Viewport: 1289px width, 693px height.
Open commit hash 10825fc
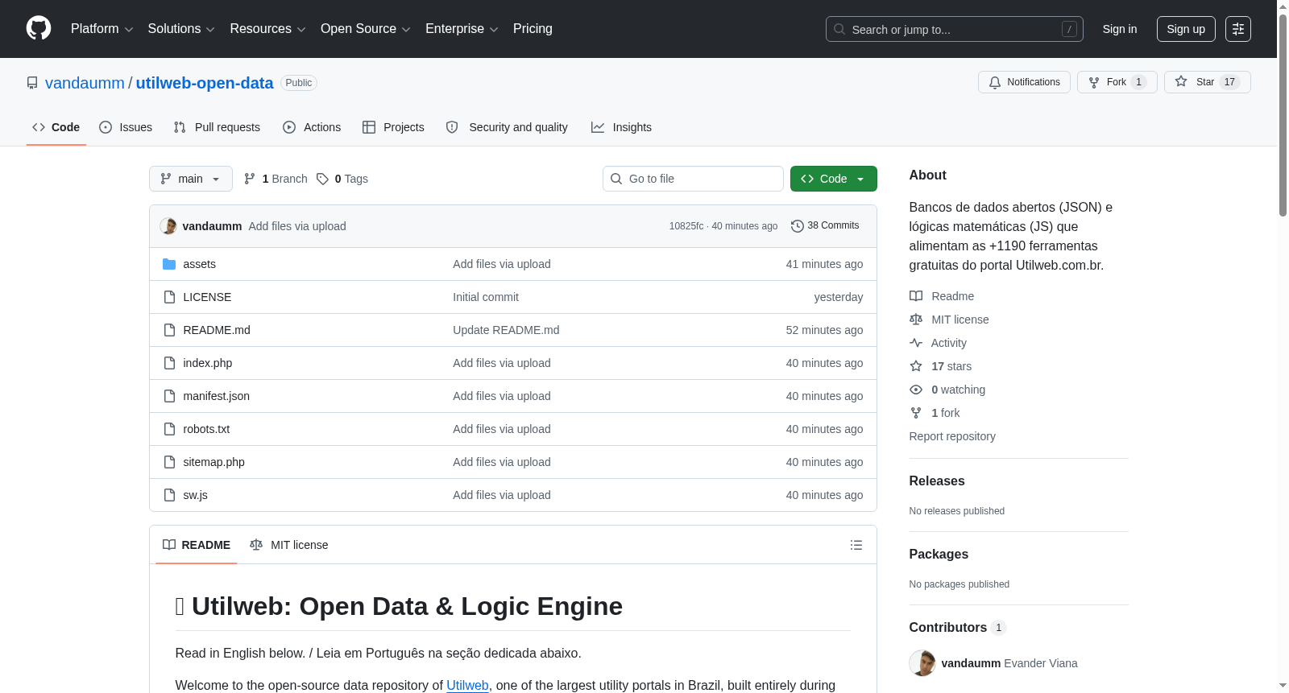pos(686,226)
